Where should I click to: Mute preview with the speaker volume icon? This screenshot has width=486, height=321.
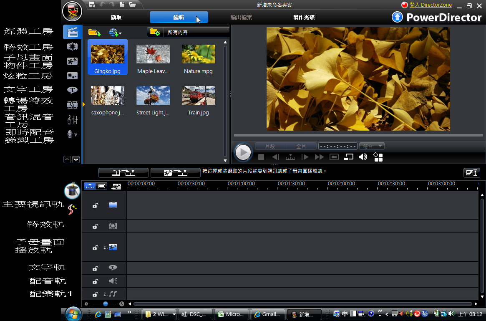click(x=363, y=157)
